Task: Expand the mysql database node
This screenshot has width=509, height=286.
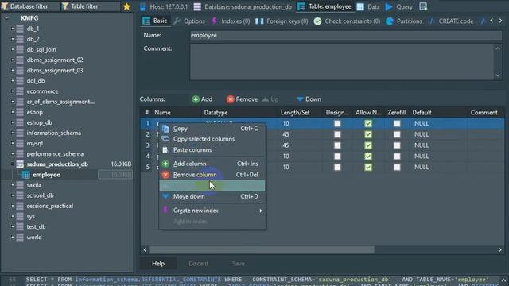Action: pos(13,143)
